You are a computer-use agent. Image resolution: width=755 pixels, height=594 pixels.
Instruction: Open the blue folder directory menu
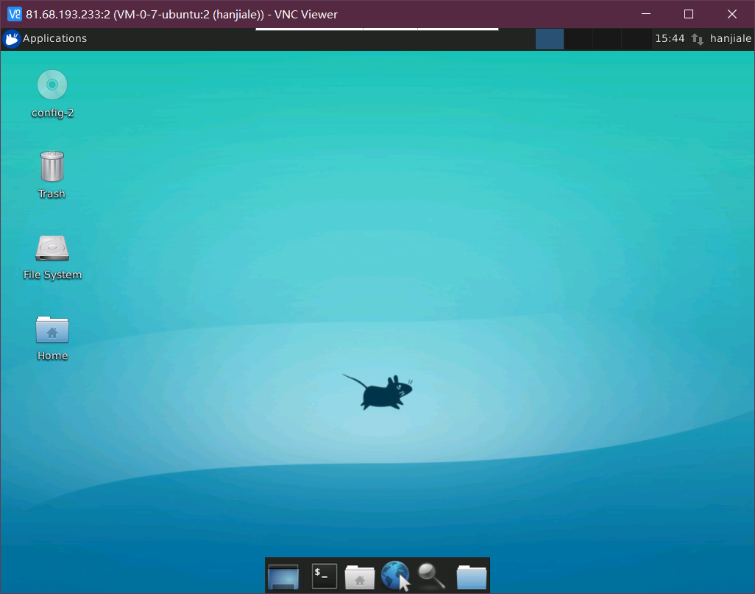472,576
